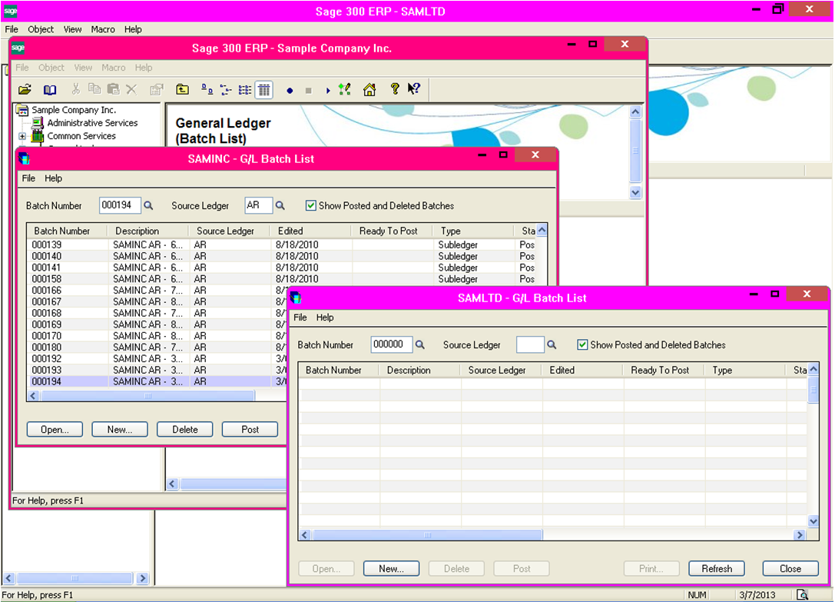Image resolution: width=835 pixels, height=602 pixels.
Task: Open Source Ledger finder in SAMLTD Batch List
Action: point(552,344)
